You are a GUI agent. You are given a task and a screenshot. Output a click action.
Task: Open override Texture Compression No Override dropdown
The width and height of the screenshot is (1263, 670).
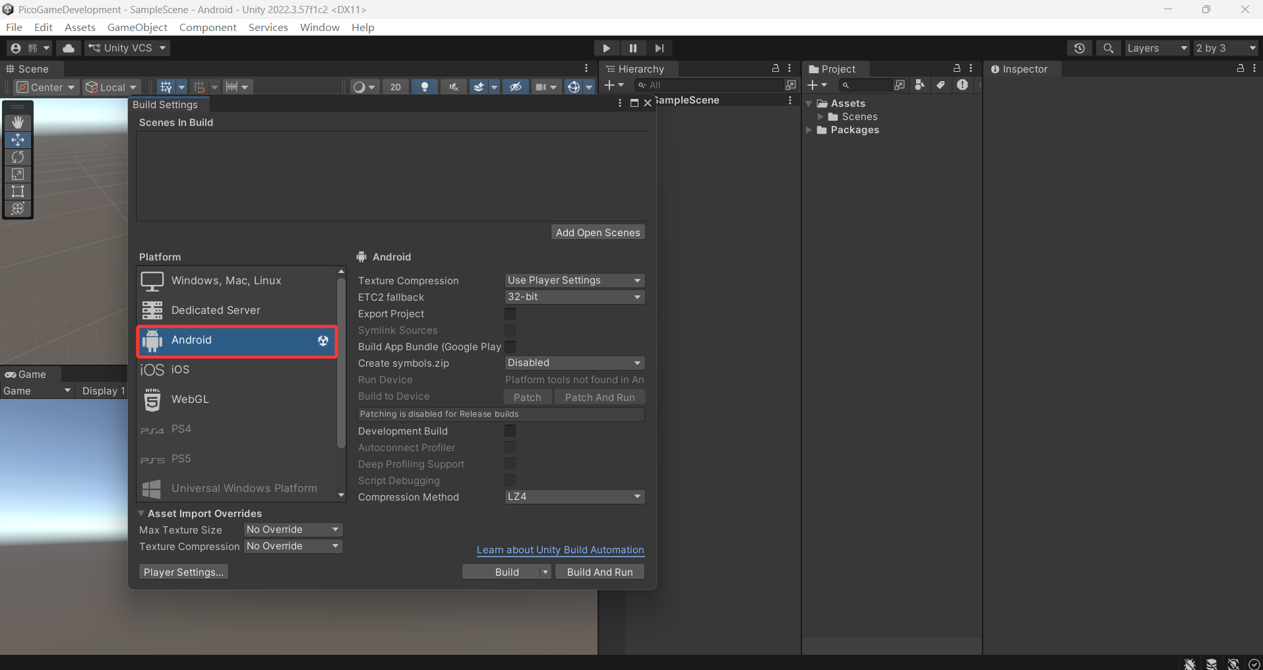293,546
